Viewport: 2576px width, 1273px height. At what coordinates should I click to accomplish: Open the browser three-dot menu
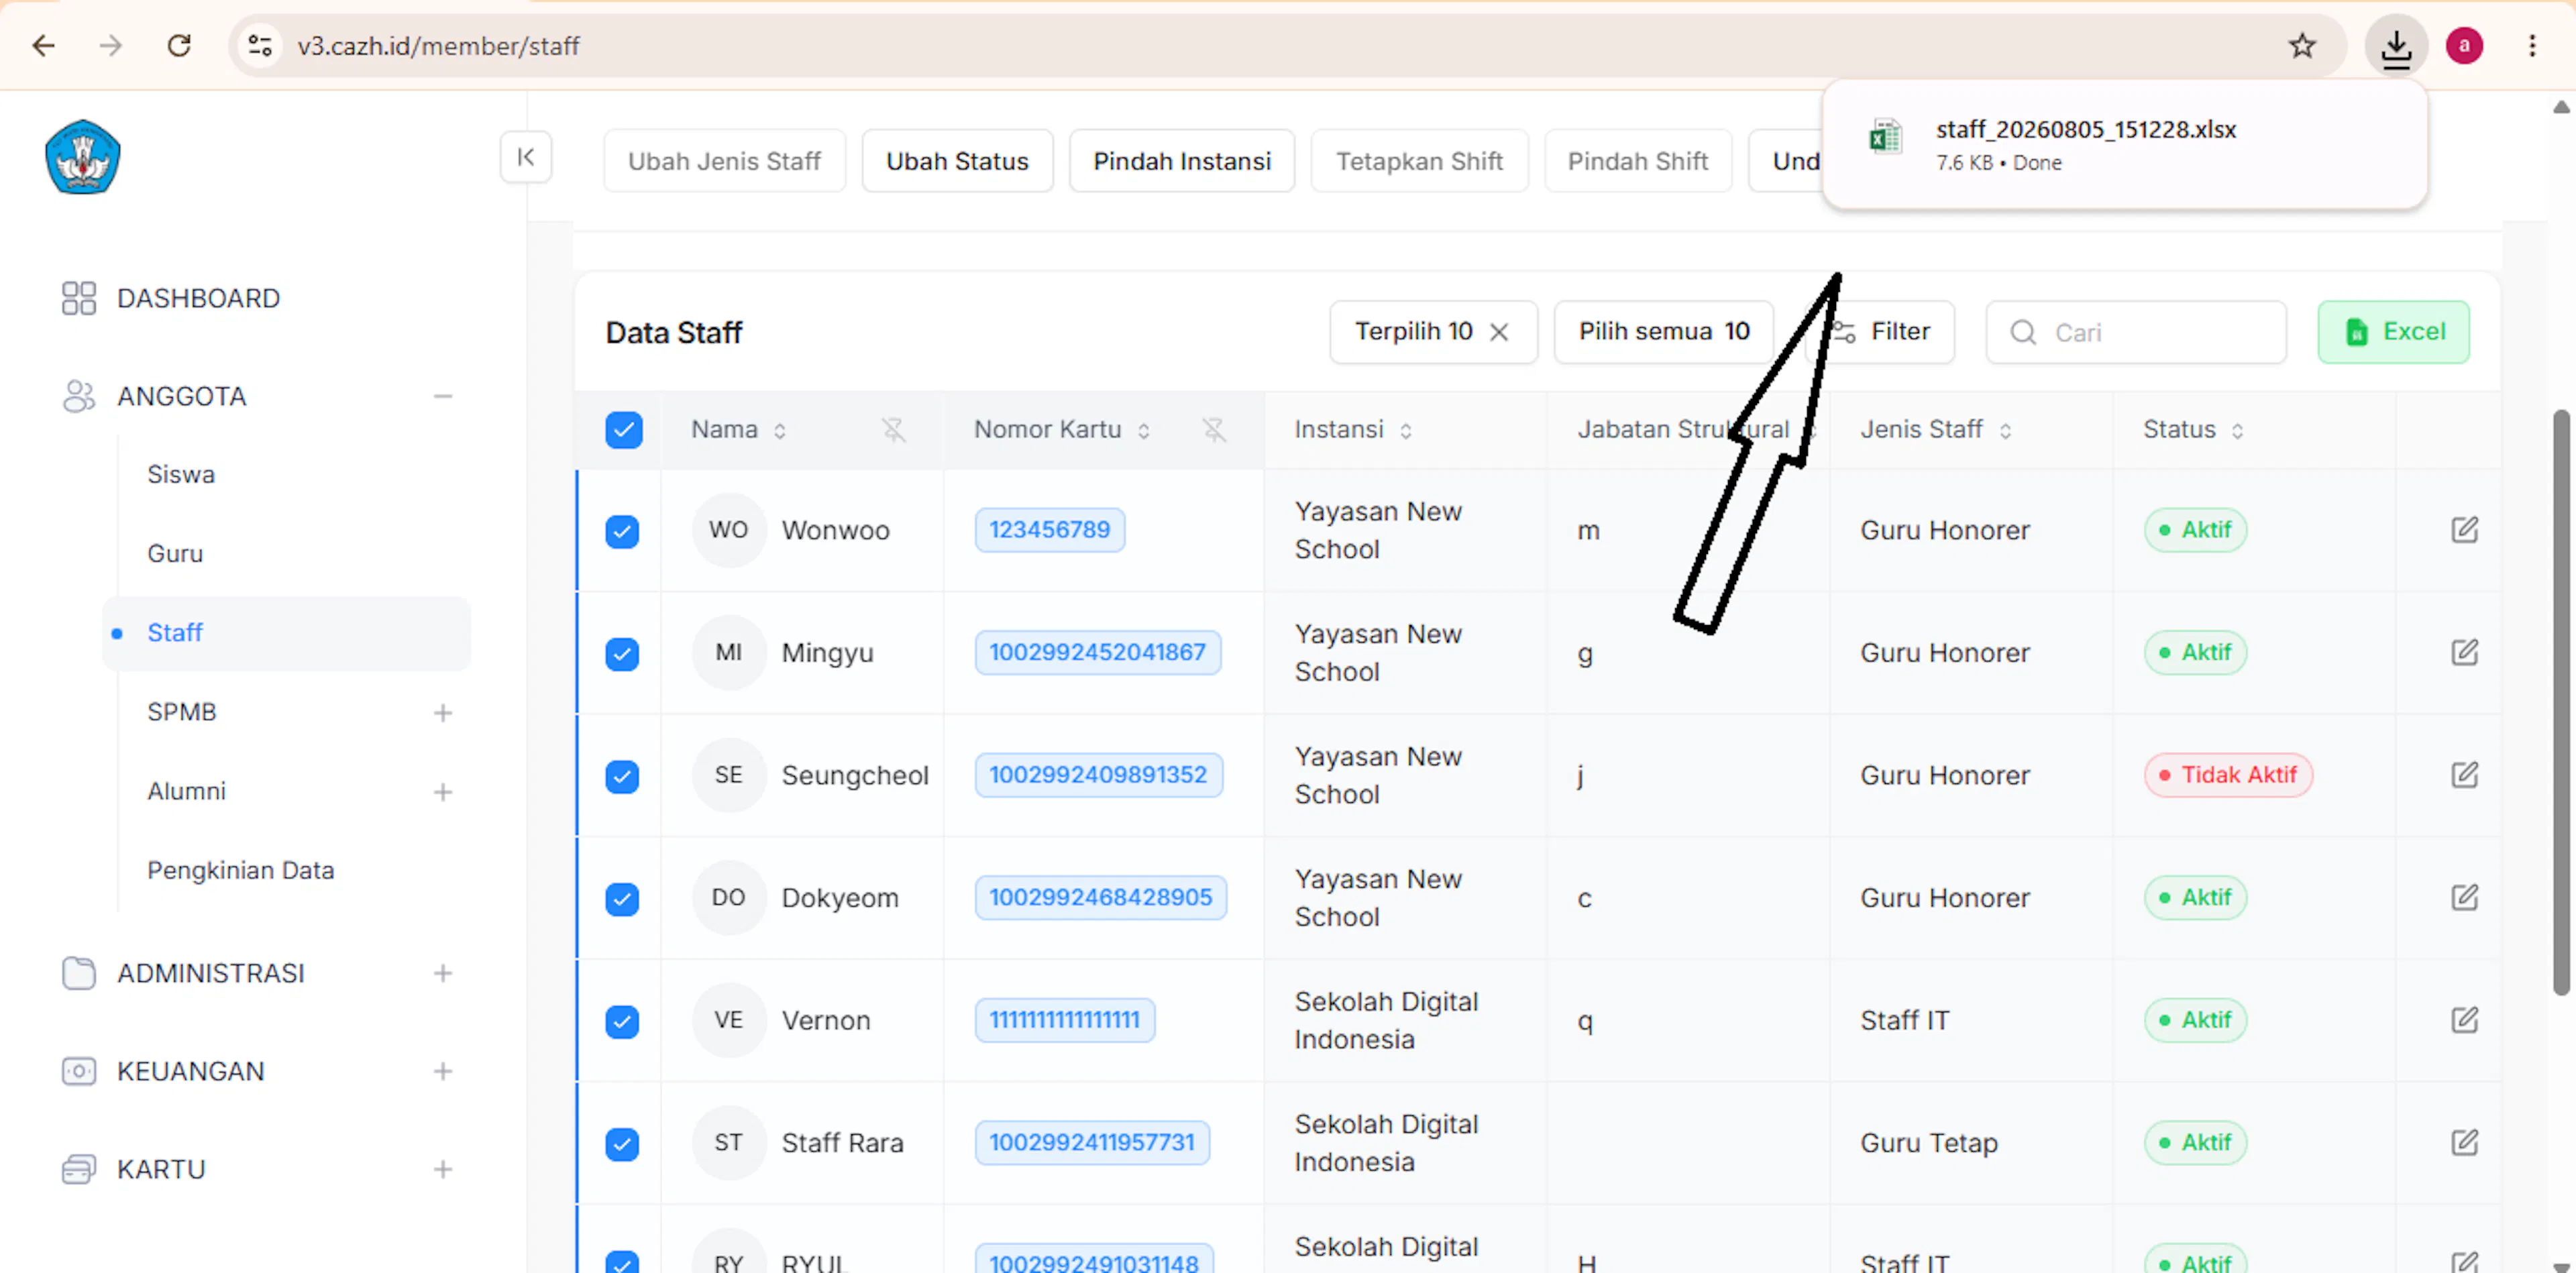click(2532, 46)
